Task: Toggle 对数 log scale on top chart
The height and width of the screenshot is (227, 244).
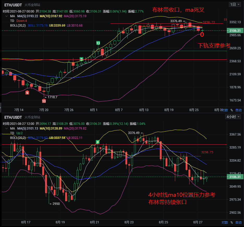Action: click(225, 110)
